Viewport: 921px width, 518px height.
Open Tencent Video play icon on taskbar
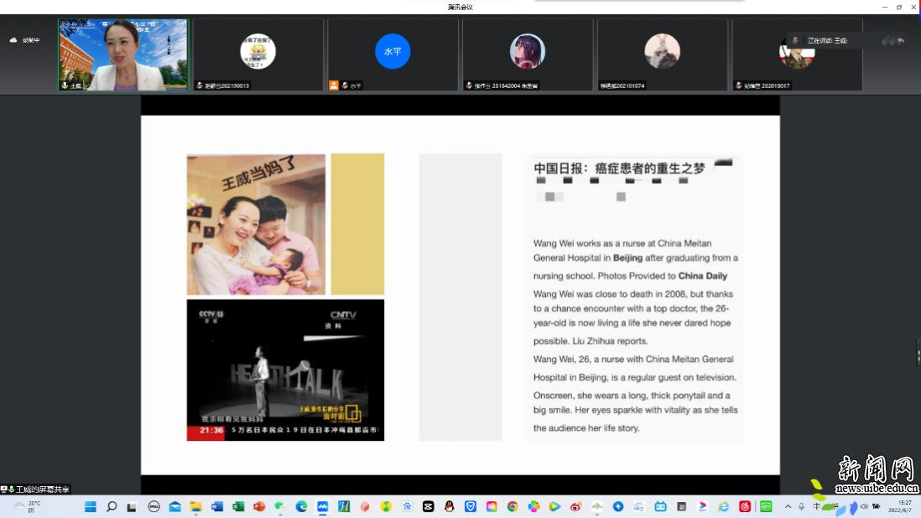click(554, 507)
